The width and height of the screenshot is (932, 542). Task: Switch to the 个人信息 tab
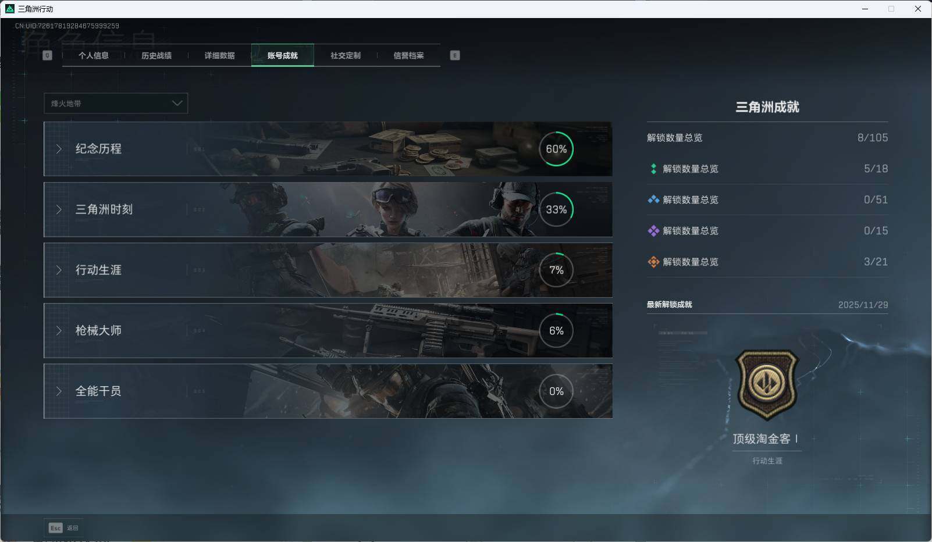(x=94, y=55)
